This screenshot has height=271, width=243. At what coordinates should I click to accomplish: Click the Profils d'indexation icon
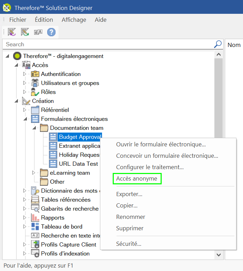click(35, 253)
